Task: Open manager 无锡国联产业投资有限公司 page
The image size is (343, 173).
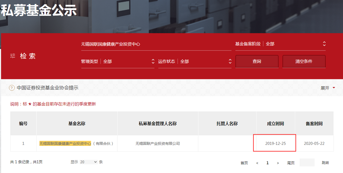Action: coord(157,144)
